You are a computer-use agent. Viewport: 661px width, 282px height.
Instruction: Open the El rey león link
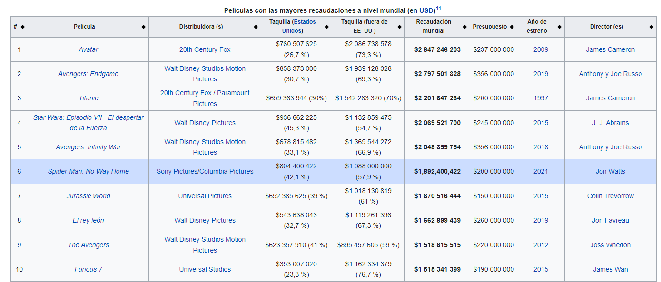point(89,220)
